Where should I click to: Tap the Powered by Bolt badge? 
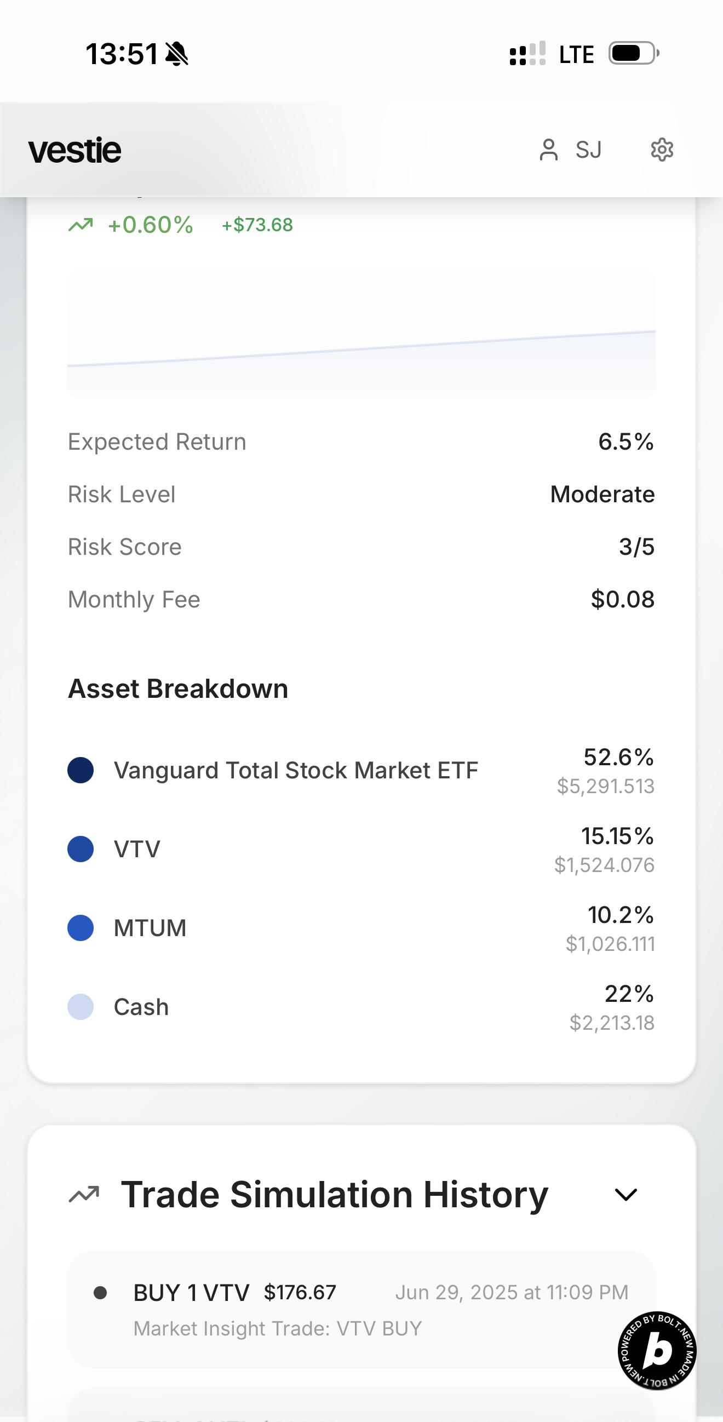[x=656, y=1350]
